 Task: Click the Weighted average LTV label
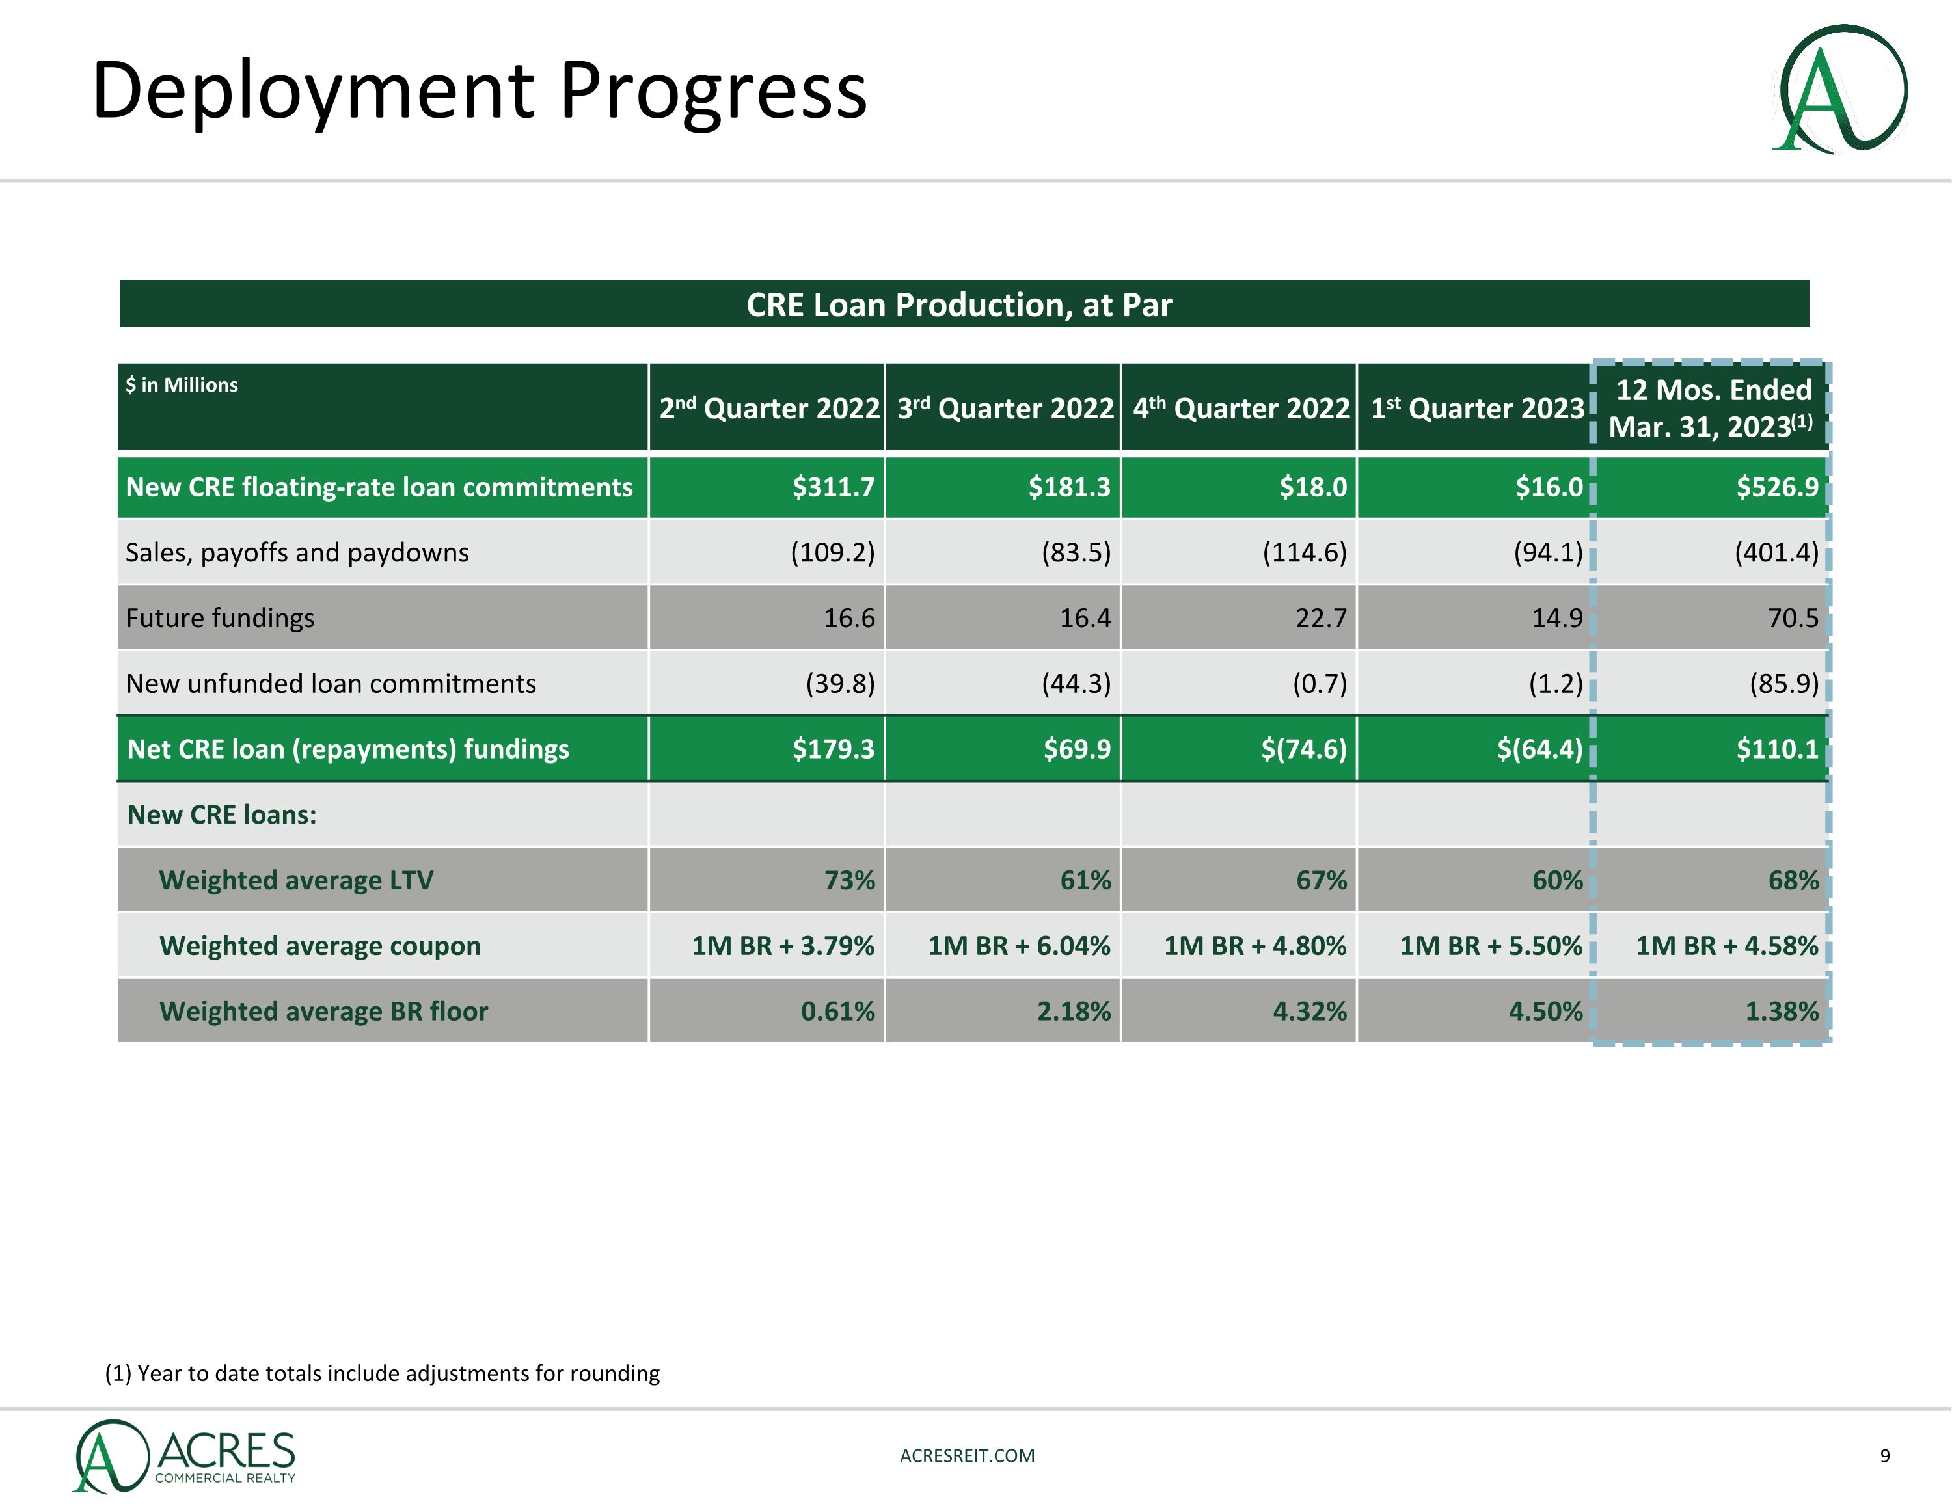(x=296, y=880)
